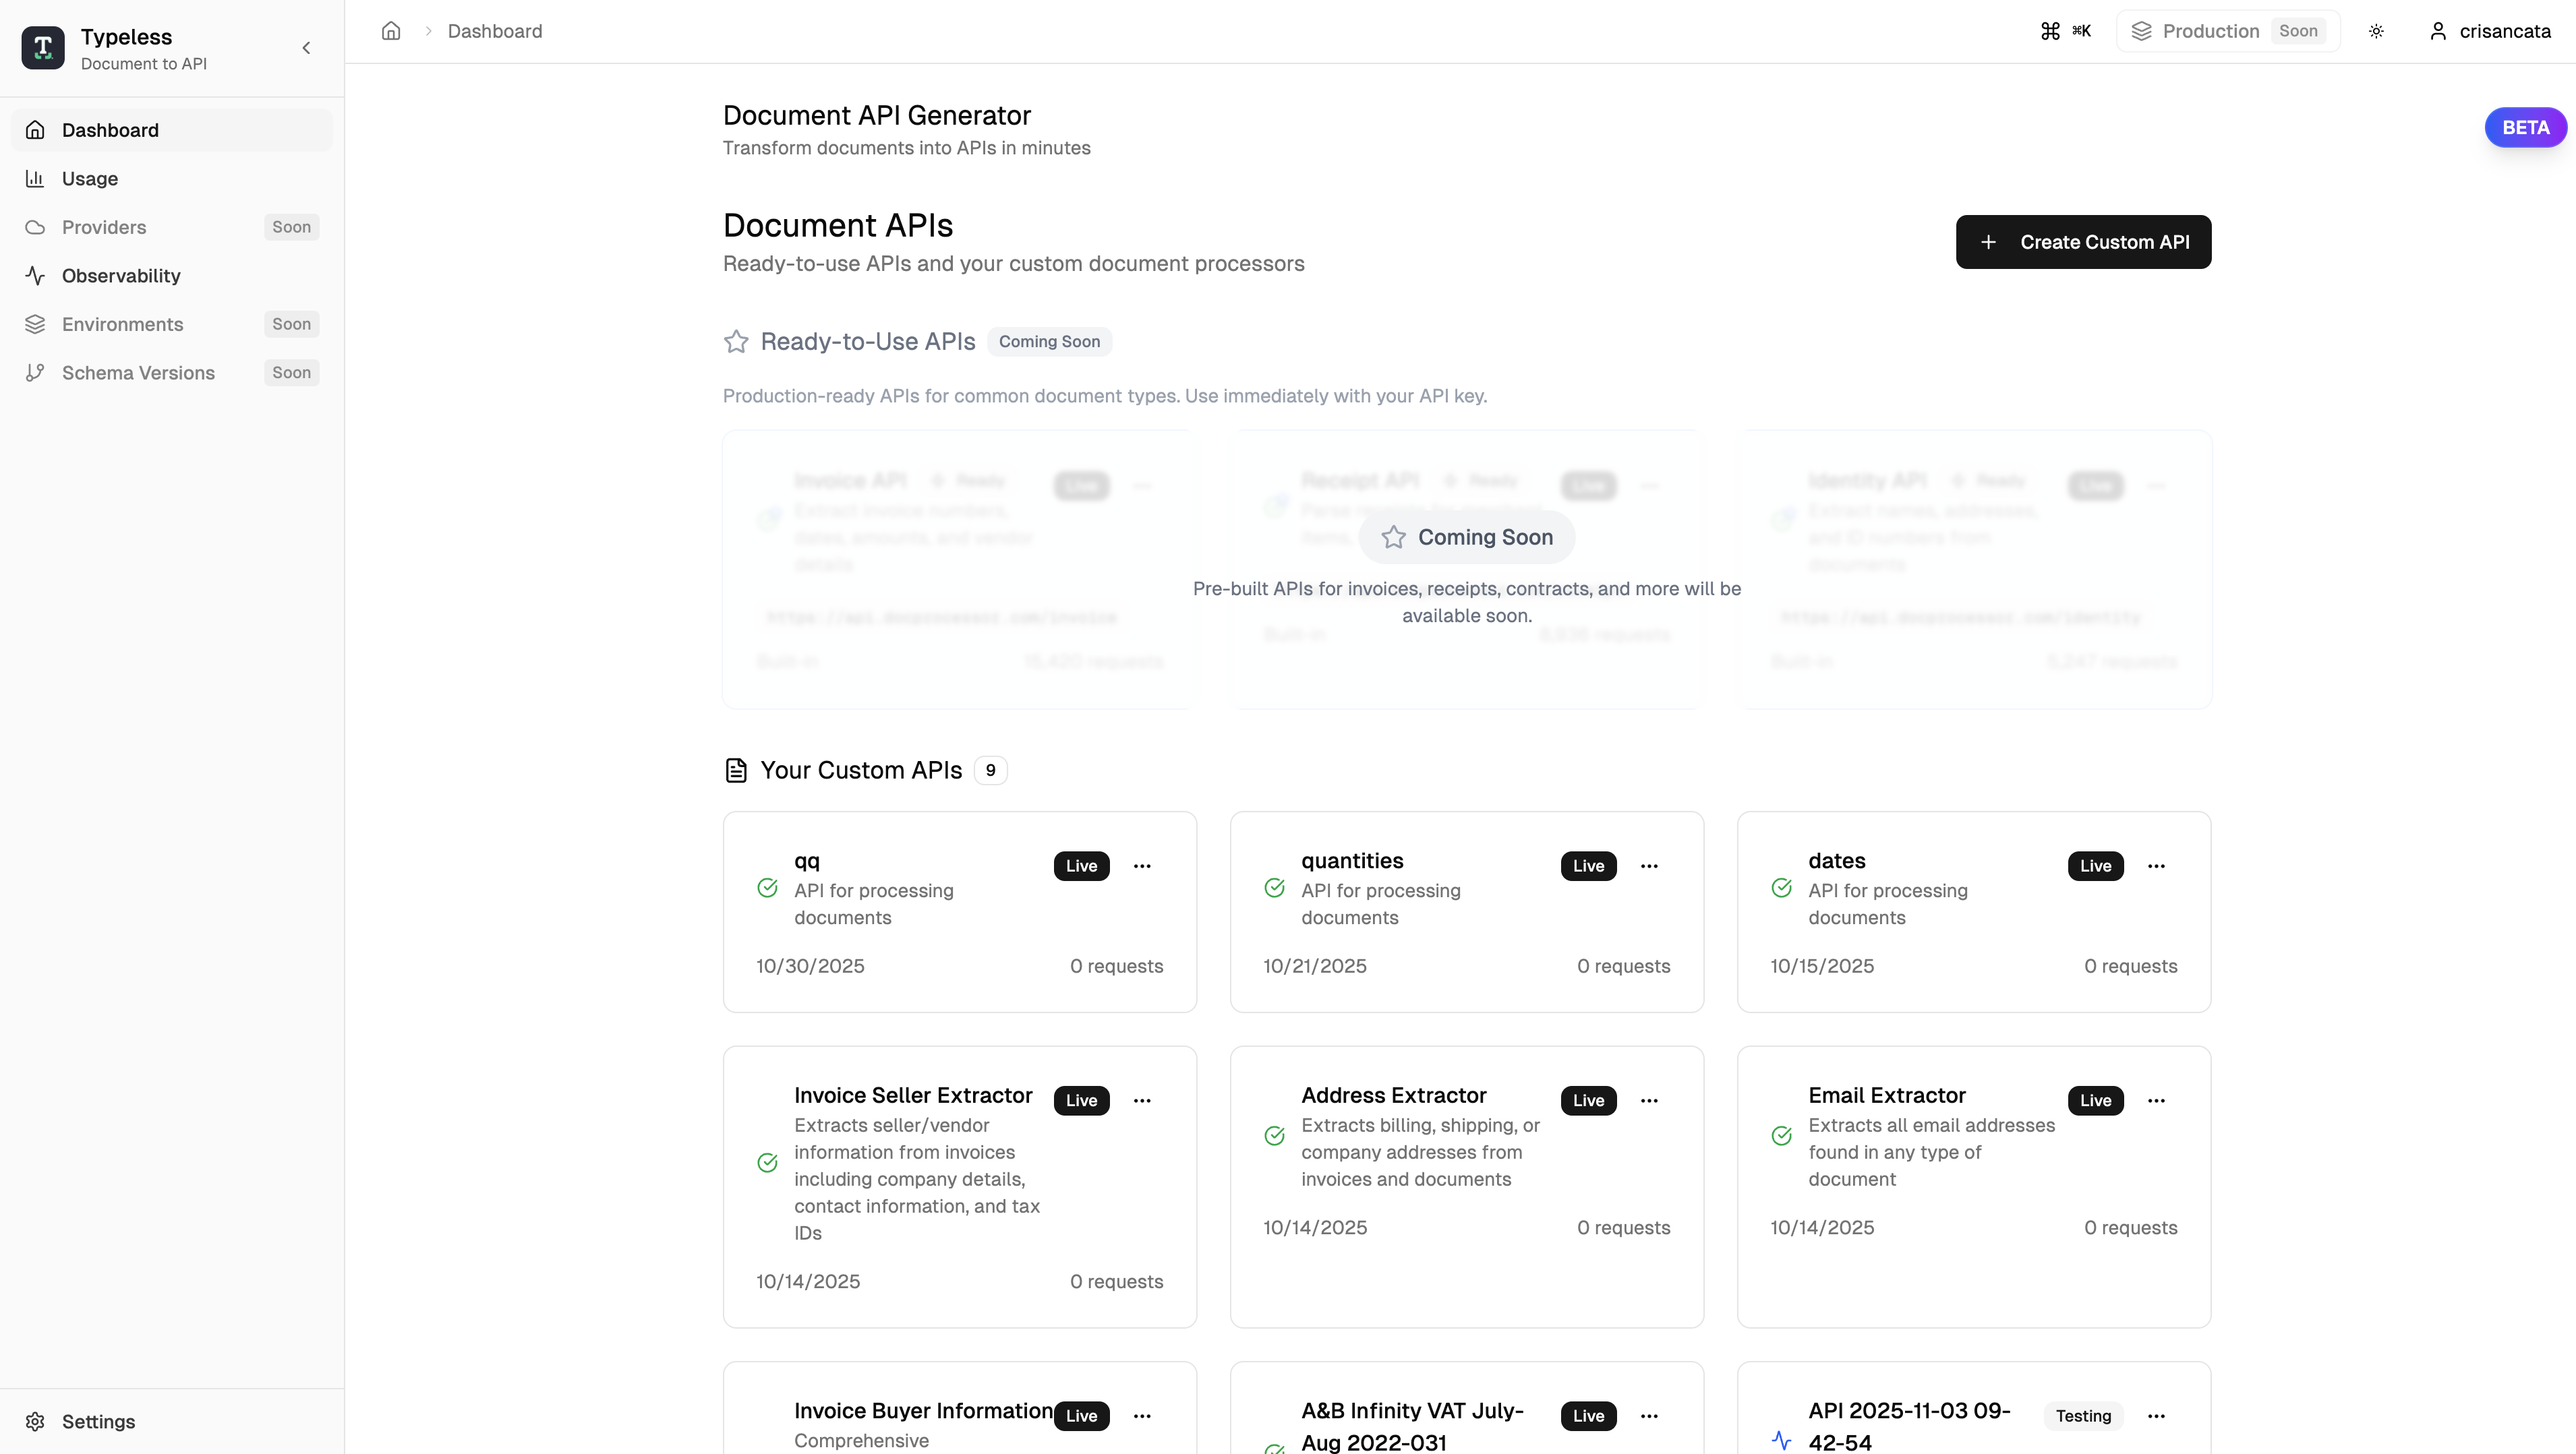2576x1454 pixels.
Task: Open the Production environment selector
Action: 2228,30
